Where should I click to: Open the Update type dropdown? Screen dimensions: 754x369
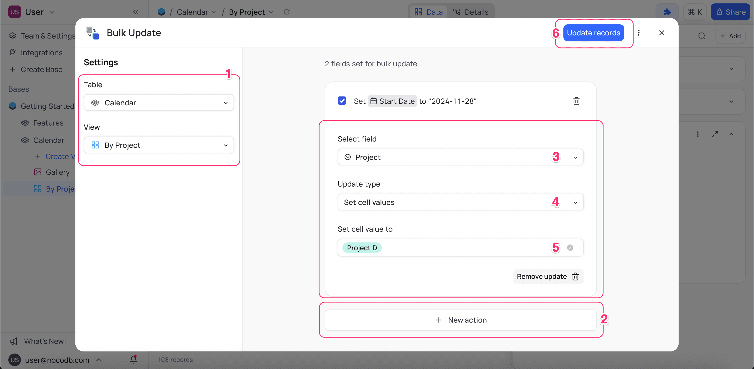point(460,203)
